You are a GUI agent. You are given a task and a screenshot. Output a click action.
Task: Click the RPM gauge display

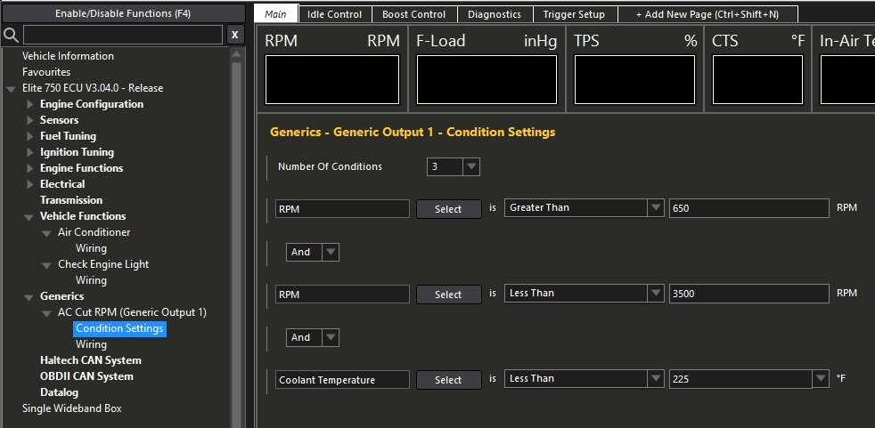(x=332, y=80)
